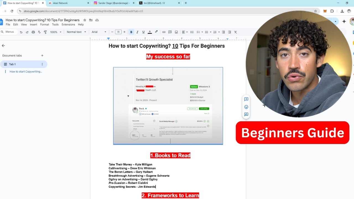
Task: Open the Normal text style dropdown
Action: (76, 32)
